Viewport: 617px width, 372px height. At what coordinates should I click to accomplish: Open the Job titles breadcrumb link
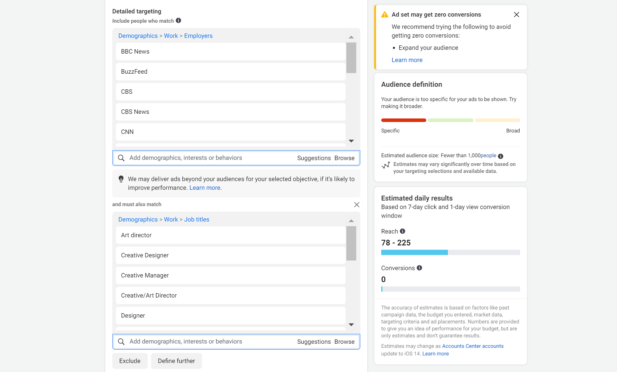click(x=196, y=219)
